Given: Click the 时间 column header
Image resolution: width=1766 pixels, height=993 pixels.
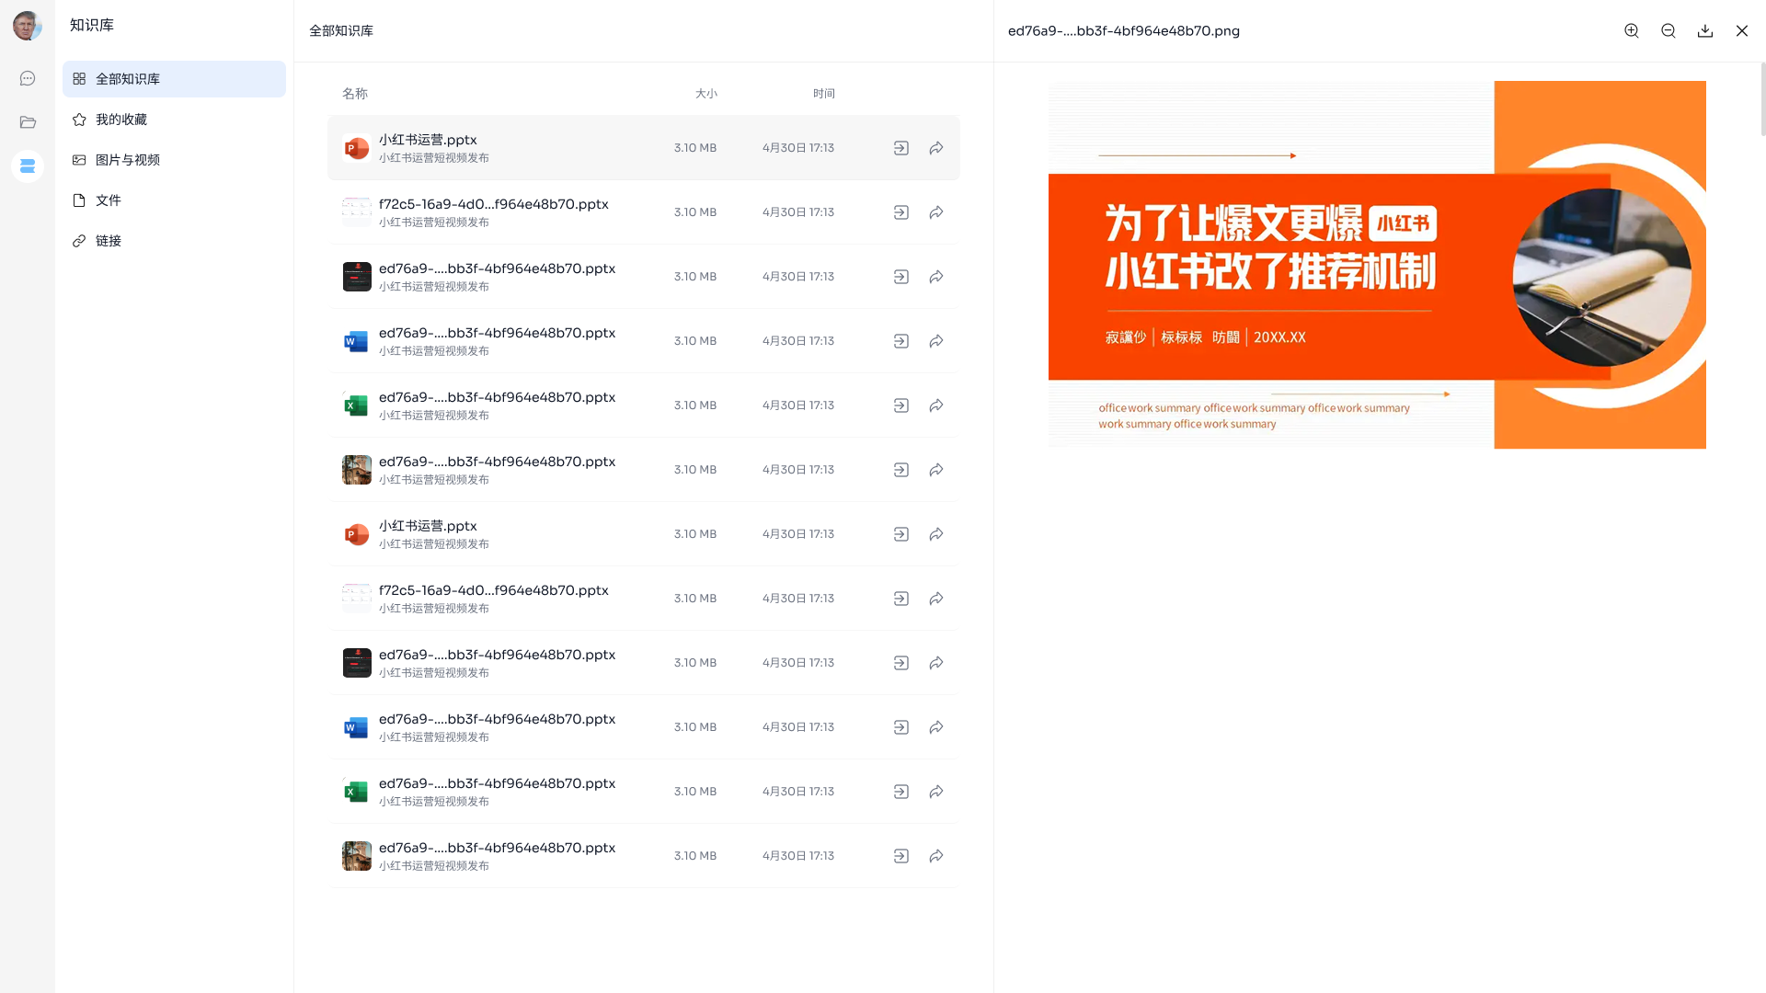Looking at the screenshot, I should (823, 94).
